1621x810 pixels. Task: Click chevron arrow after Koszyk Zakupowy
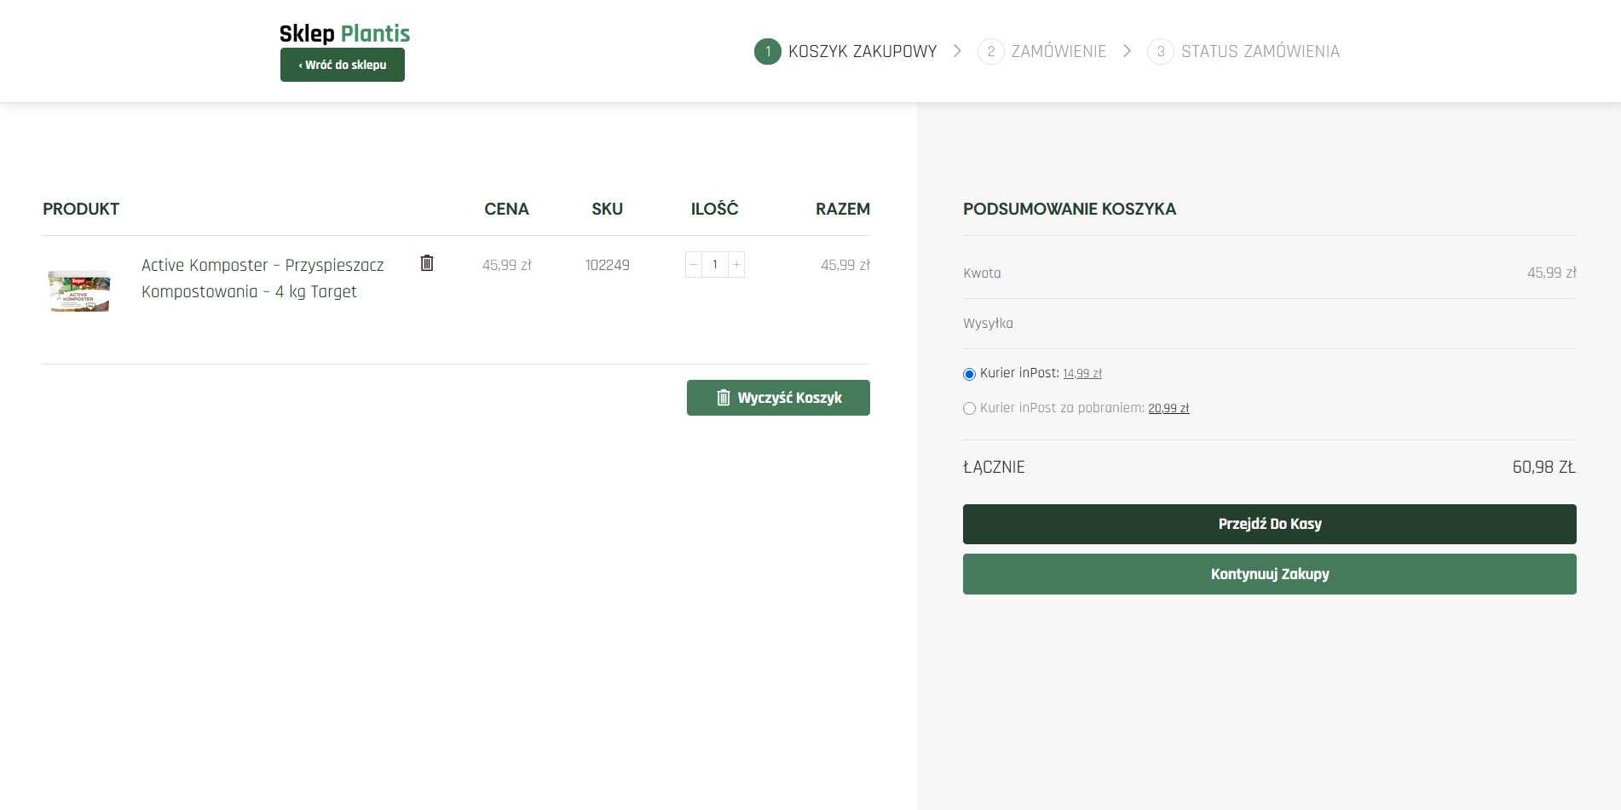(x=957, y=51)
